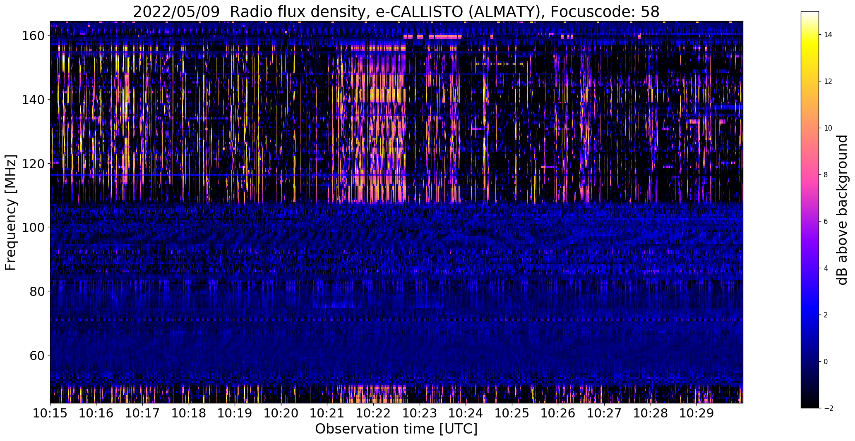The height and width of the screenshot is (441, 855).
Task: Click the 140 frequency tick label
Action: click(x=34, y=100)
